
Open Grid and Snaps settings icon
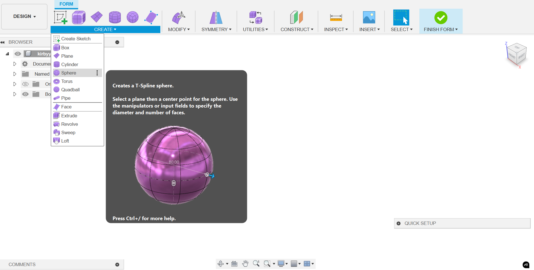[x=294, y=264]
